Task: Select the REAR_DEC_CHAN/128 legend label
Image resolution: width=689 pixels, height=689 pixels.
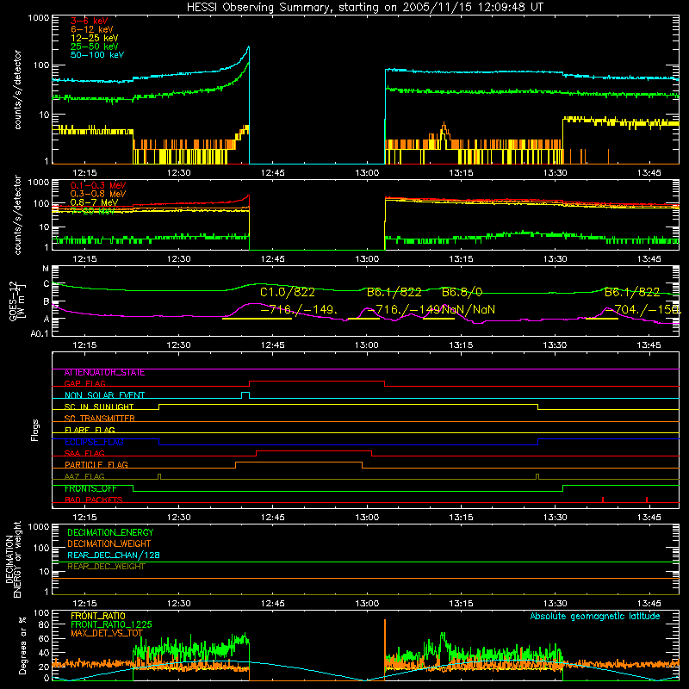Action: pyautogui.click(x=114, y=556)
